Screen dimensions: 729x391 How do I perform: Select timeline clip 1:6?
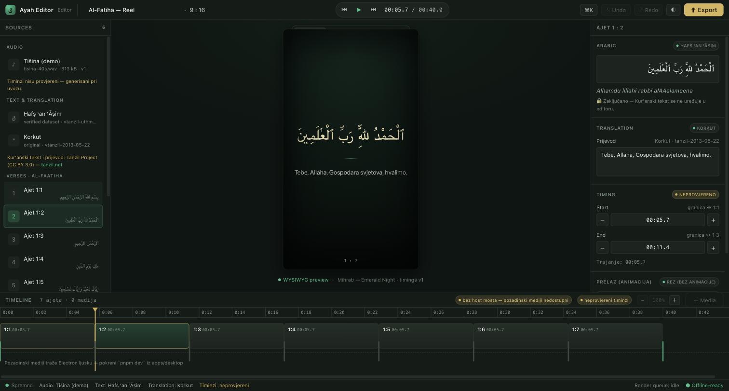521,336
